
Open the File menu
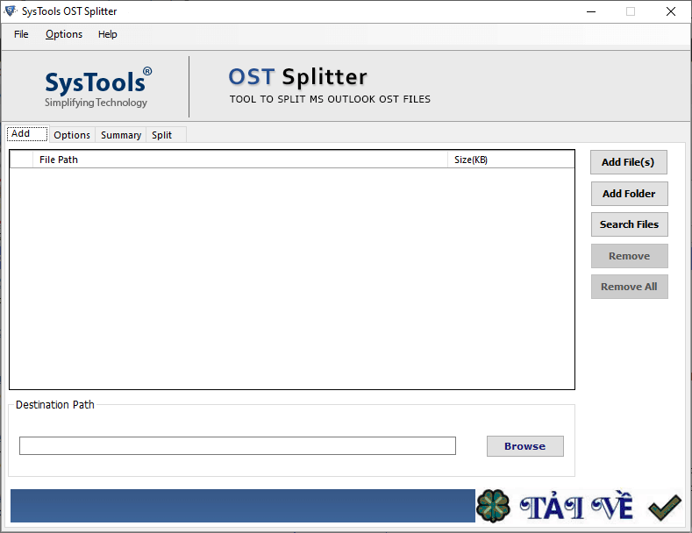(x=21, y=34)
